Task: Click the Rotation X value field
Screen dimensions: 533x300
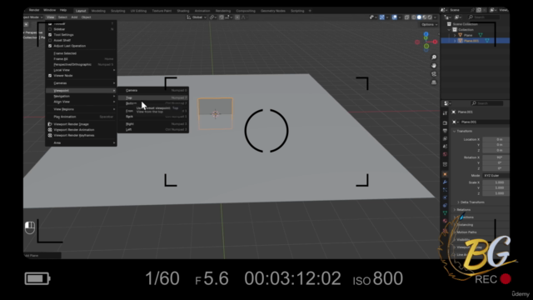Action: coord(496,157)
